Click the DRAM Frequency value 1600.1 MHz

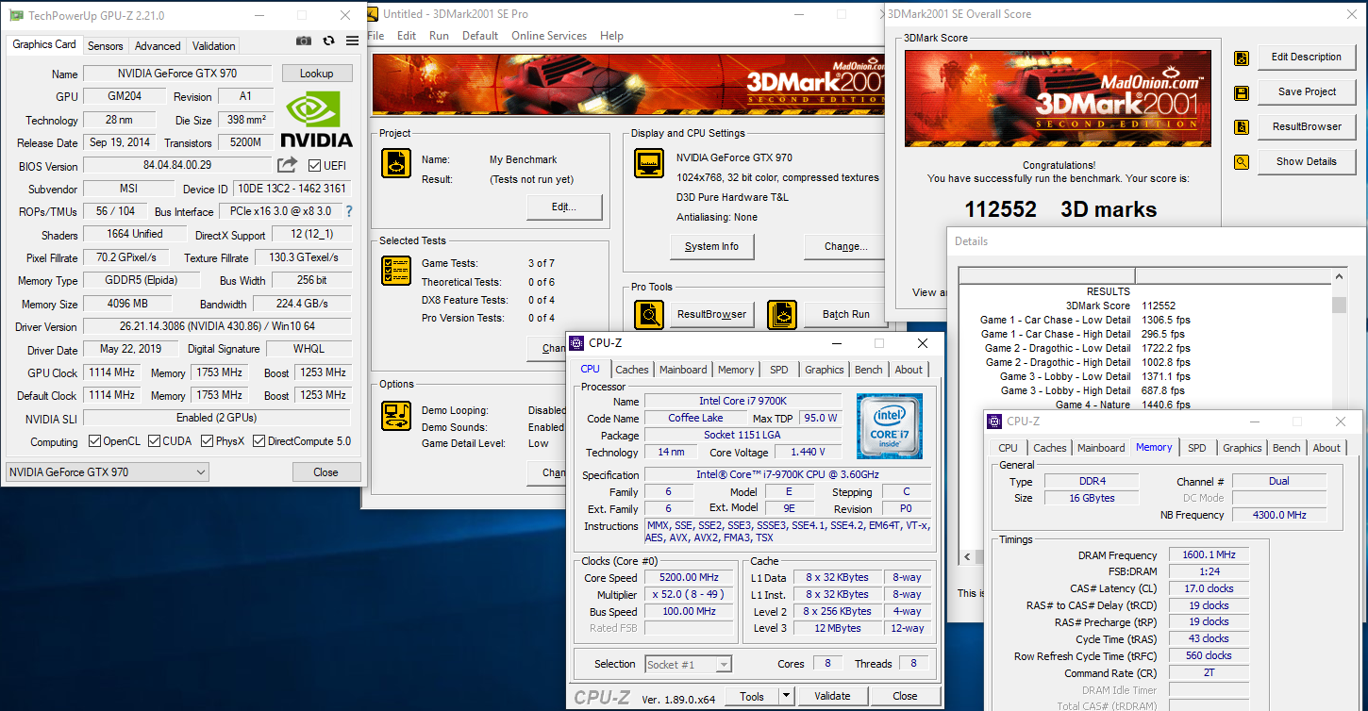1209,555
